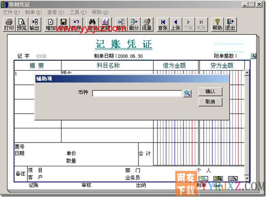Click the gray icon with black diagonal stripe
The height and width of the screenshot is (197, 266).
pyautogui.click(x=233, y=178)
